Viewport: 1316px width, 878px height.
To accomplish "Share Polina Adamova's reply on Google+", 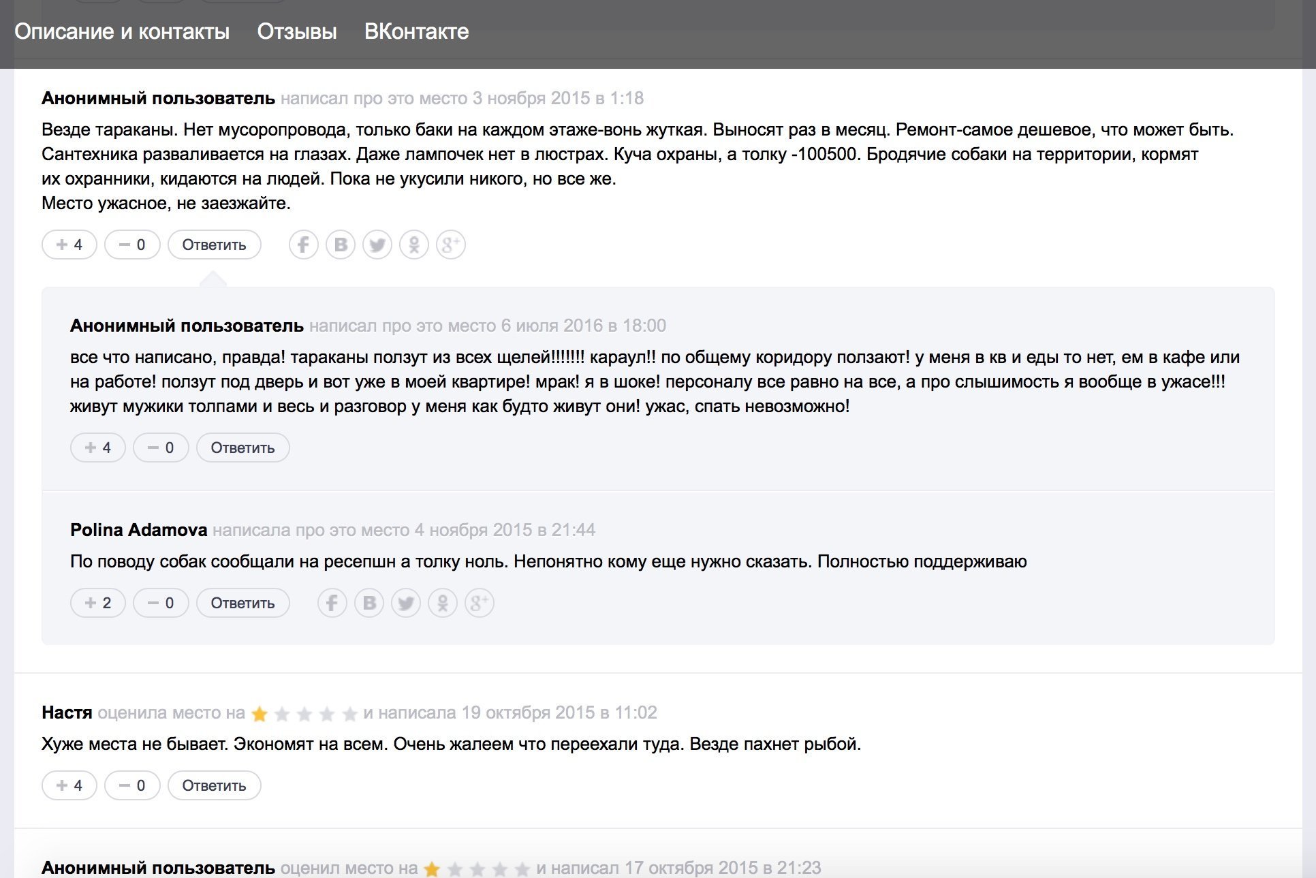I will (x=480, y=603).
